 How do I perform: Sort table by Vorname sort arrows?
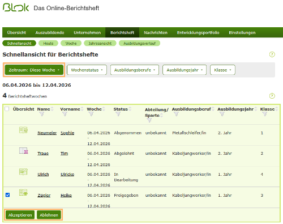[82, 109]
